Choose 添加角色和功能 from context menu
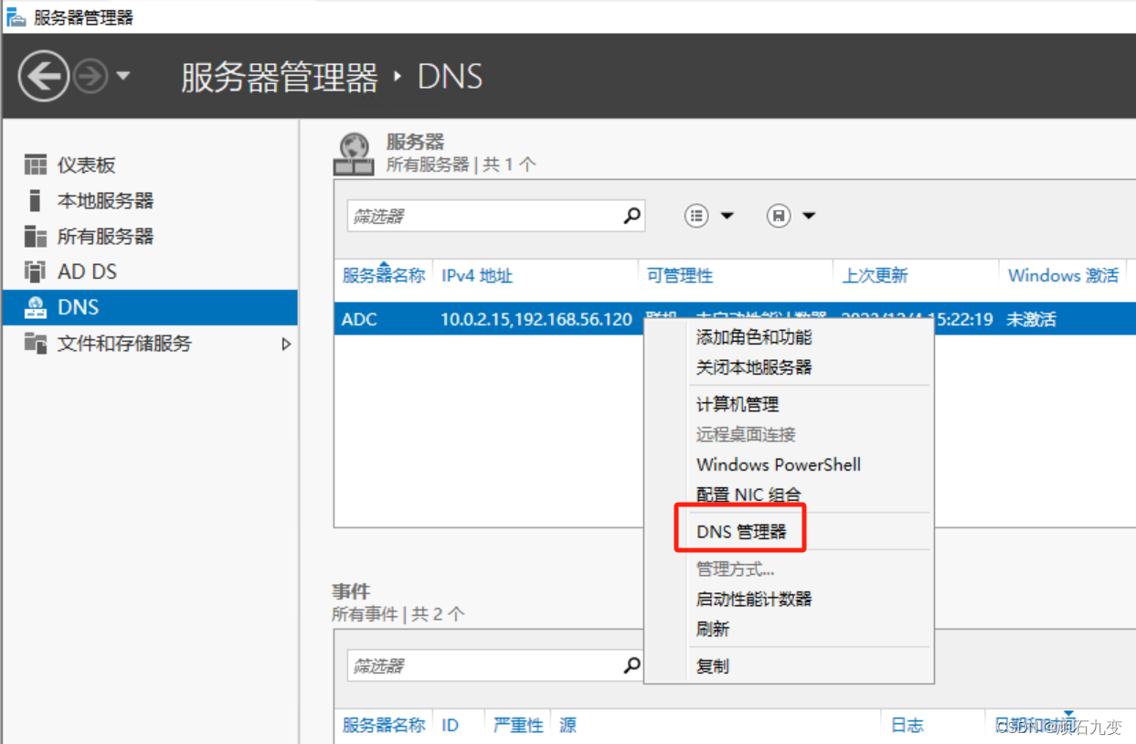Viewport: 1136px width, 744px height. (x=754, y=337)
